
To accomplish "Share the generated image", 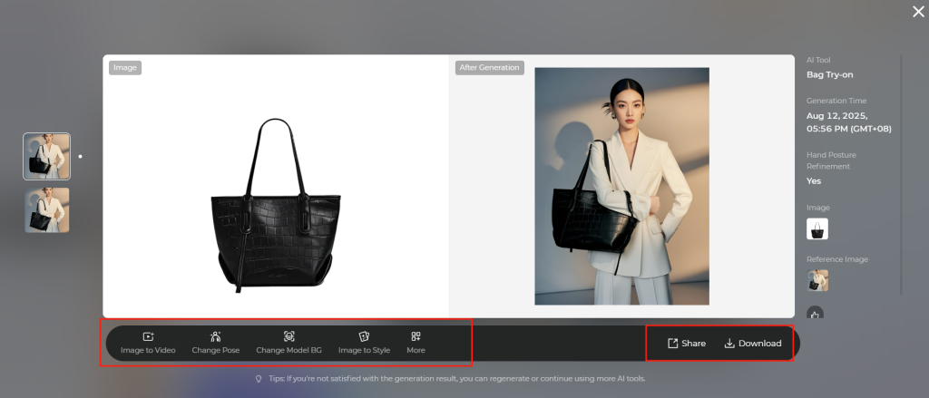I will [687, 343].
